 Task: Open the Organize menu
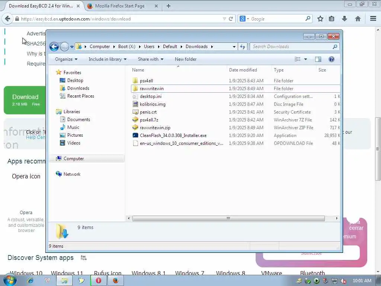tap(66, 59)
